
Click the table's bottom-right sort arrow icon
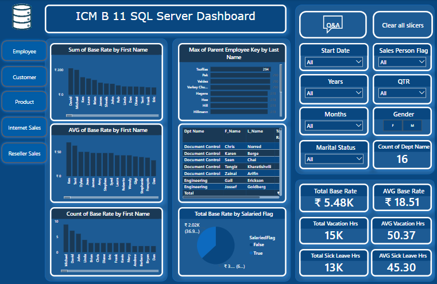tap(278, 193)
